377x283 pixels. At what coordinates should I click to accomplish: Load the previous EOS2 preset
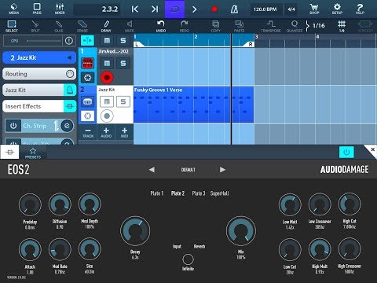click(x=152, y=170)
